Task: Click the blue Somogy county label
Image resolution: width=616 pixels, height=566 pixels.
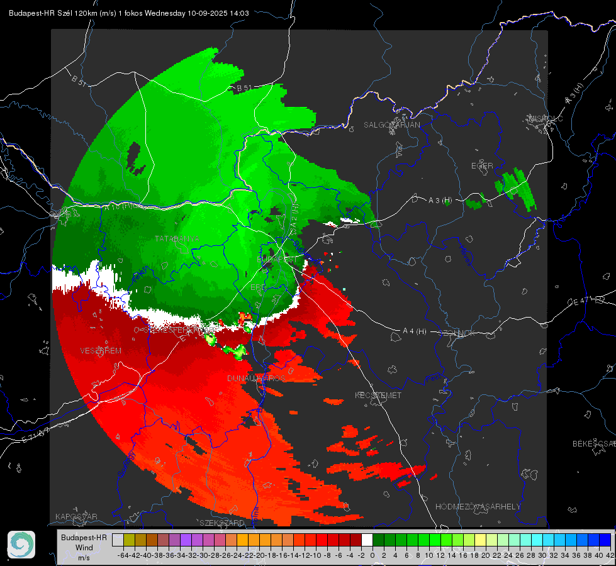Action: tap(126, 464)
